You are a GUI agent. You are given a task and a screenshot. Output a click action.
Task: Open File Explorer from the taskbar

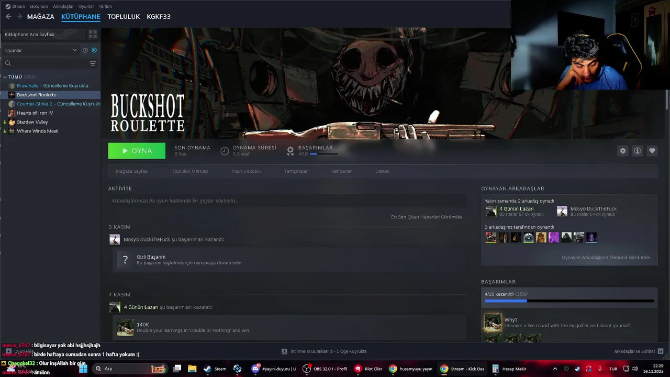(x=192, y=369)
